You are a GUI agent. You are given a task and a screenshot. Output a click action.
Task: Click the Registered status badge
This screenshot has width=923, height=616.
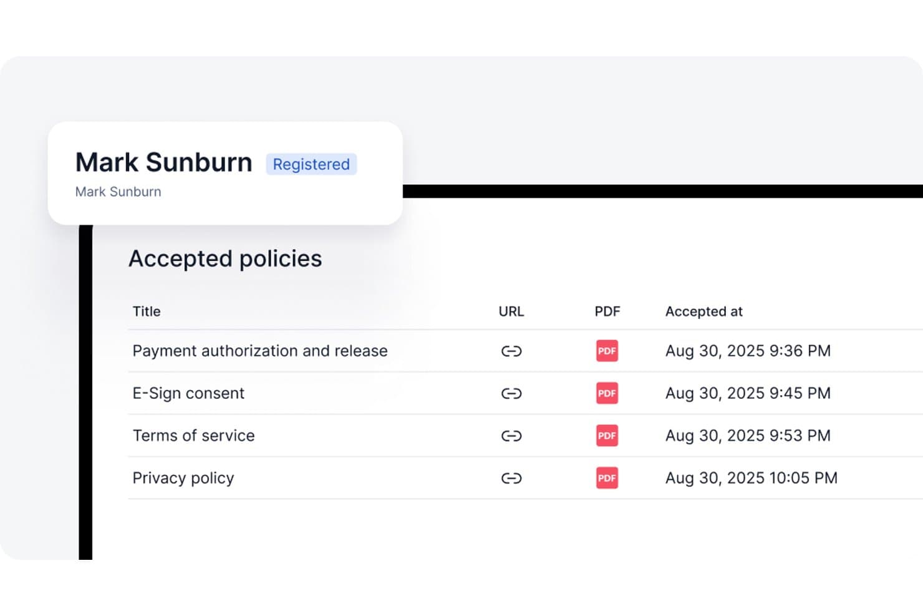(311, 164)
